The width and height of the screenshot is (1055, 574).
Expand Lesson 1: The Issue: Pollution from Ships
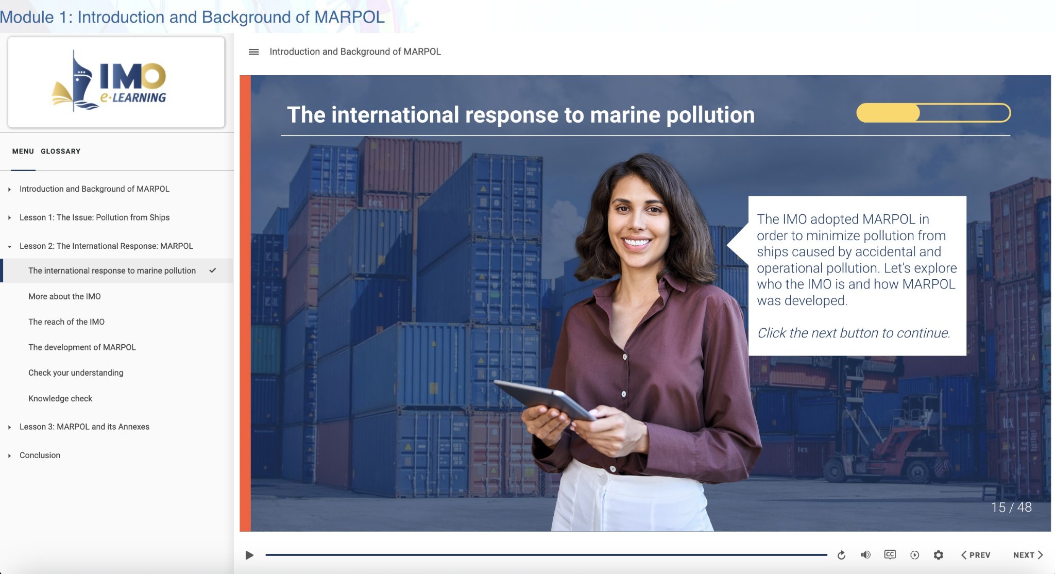(9, 217)
